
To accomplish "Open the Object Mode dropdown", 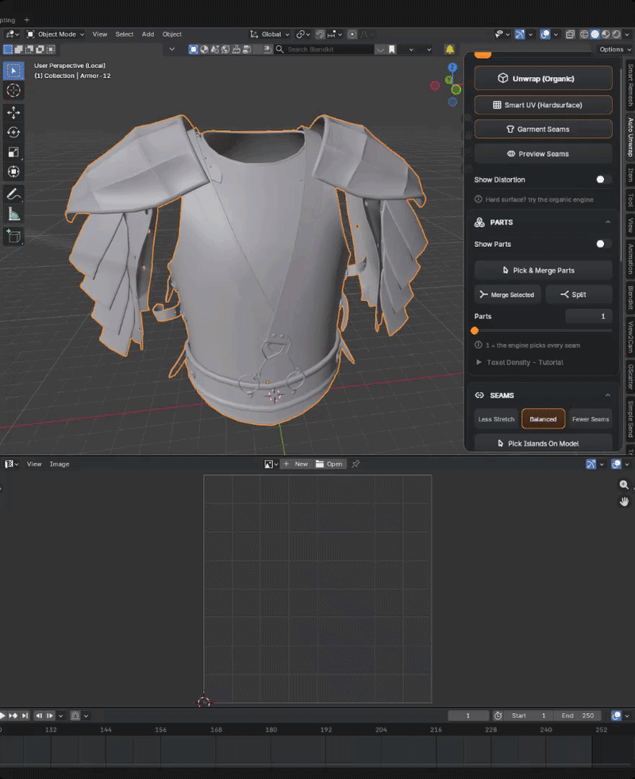I will click(56, 34).
